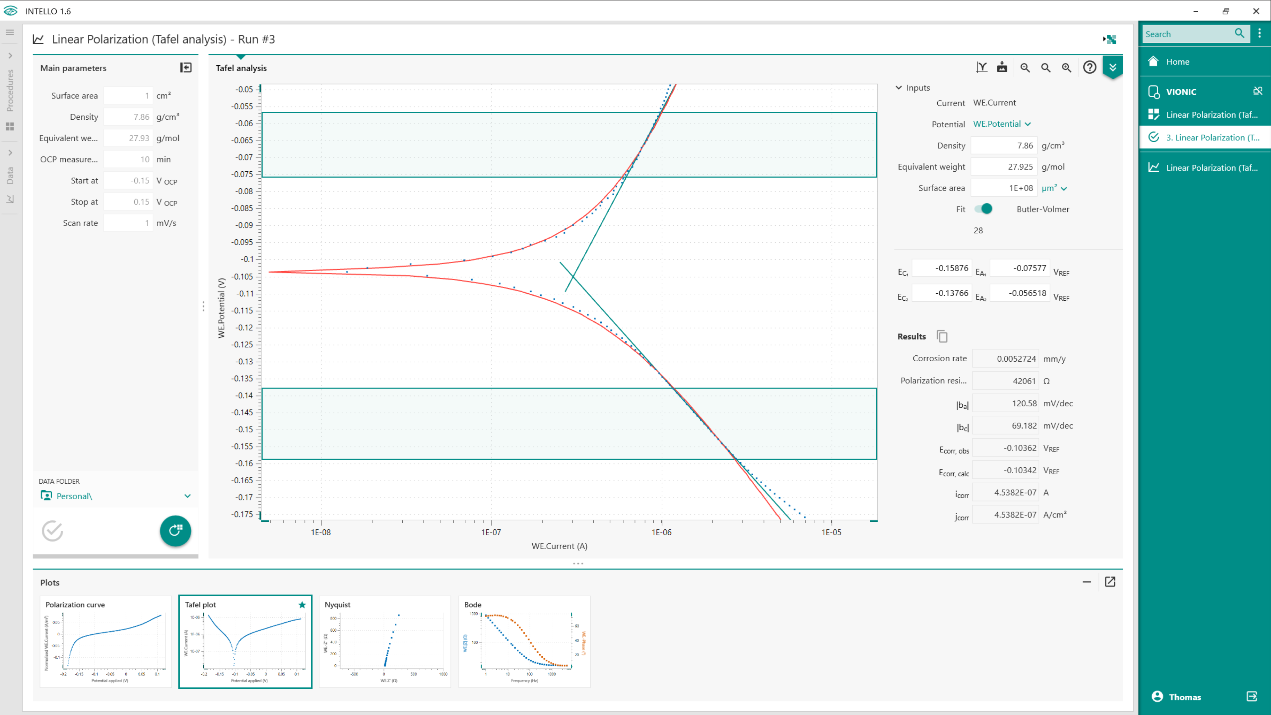Toggle the star on Tafel plot thumbnail

pos(302,605)
